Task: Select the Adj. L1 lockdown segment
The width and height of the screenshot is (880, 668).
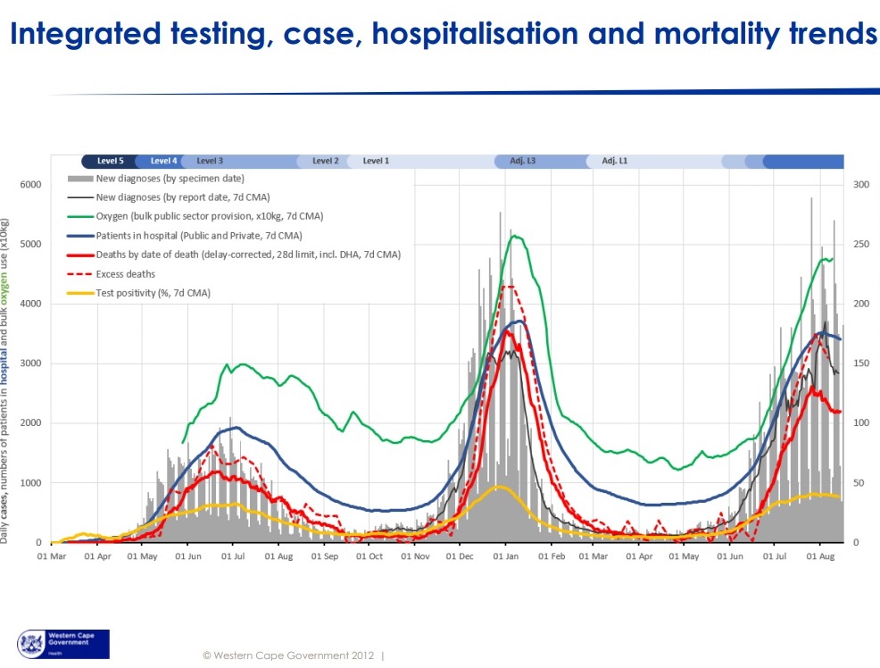Action: coord(654,161)
